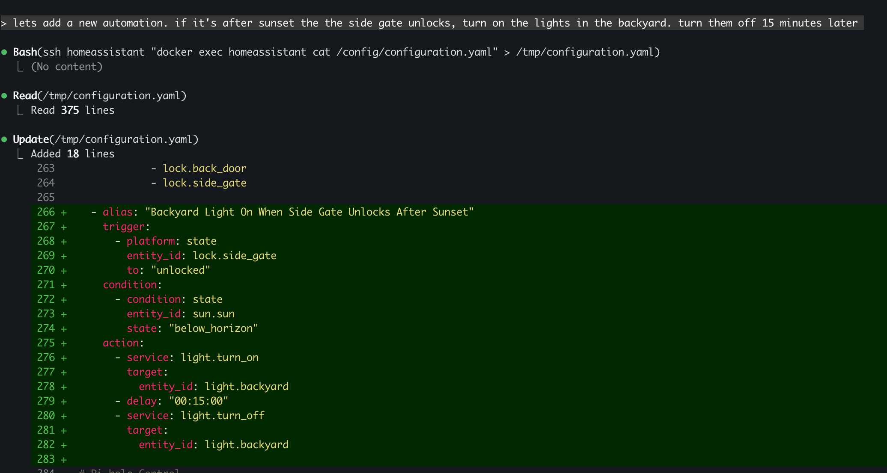This screenshot has height=473, width=887.
Task: Click the green bullet beside the Update command
Action: [x=4, y=139]
